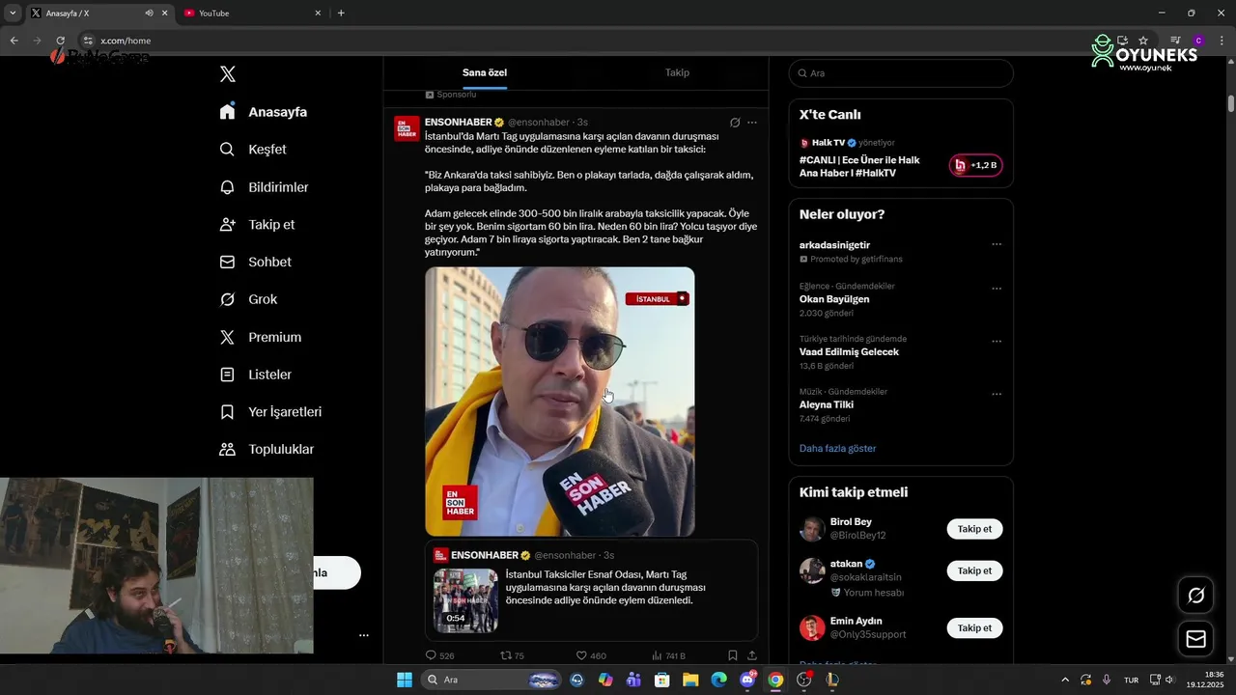Screen dimensions: 1236x695
Task: Open File Explorer from taskbar
Action: (690, 680)
